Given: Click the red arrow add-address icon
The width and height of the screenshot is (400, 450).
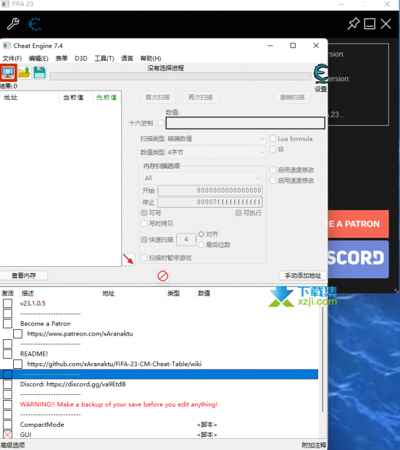Looking at the screenshot, I should (x=129, y=259).
